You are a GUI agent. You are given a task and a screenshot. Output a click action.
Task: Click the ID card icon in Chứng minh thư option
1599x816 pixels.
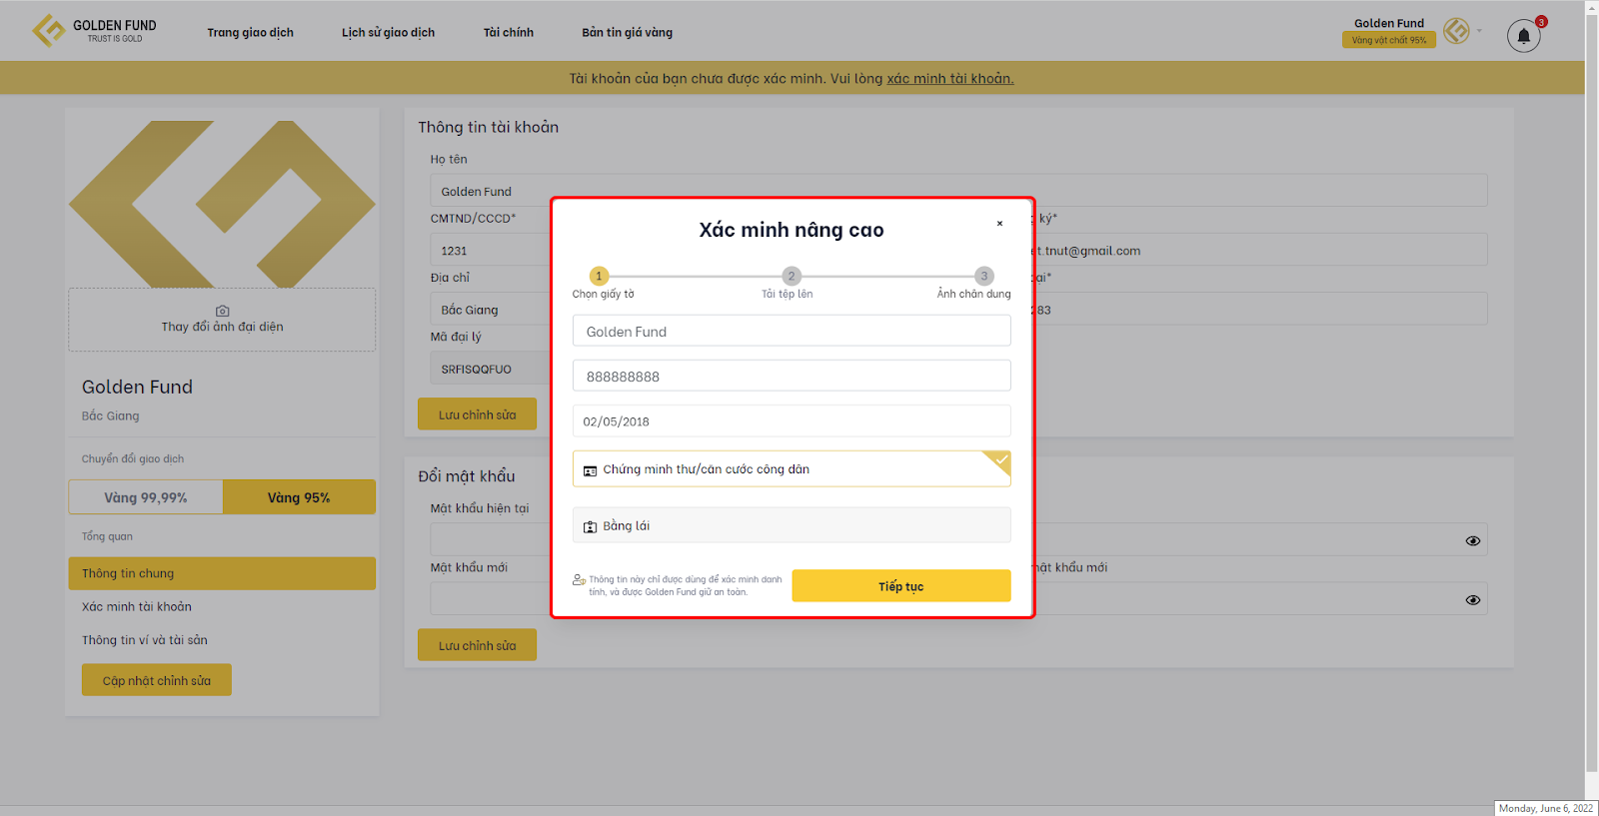coord(590,470)
